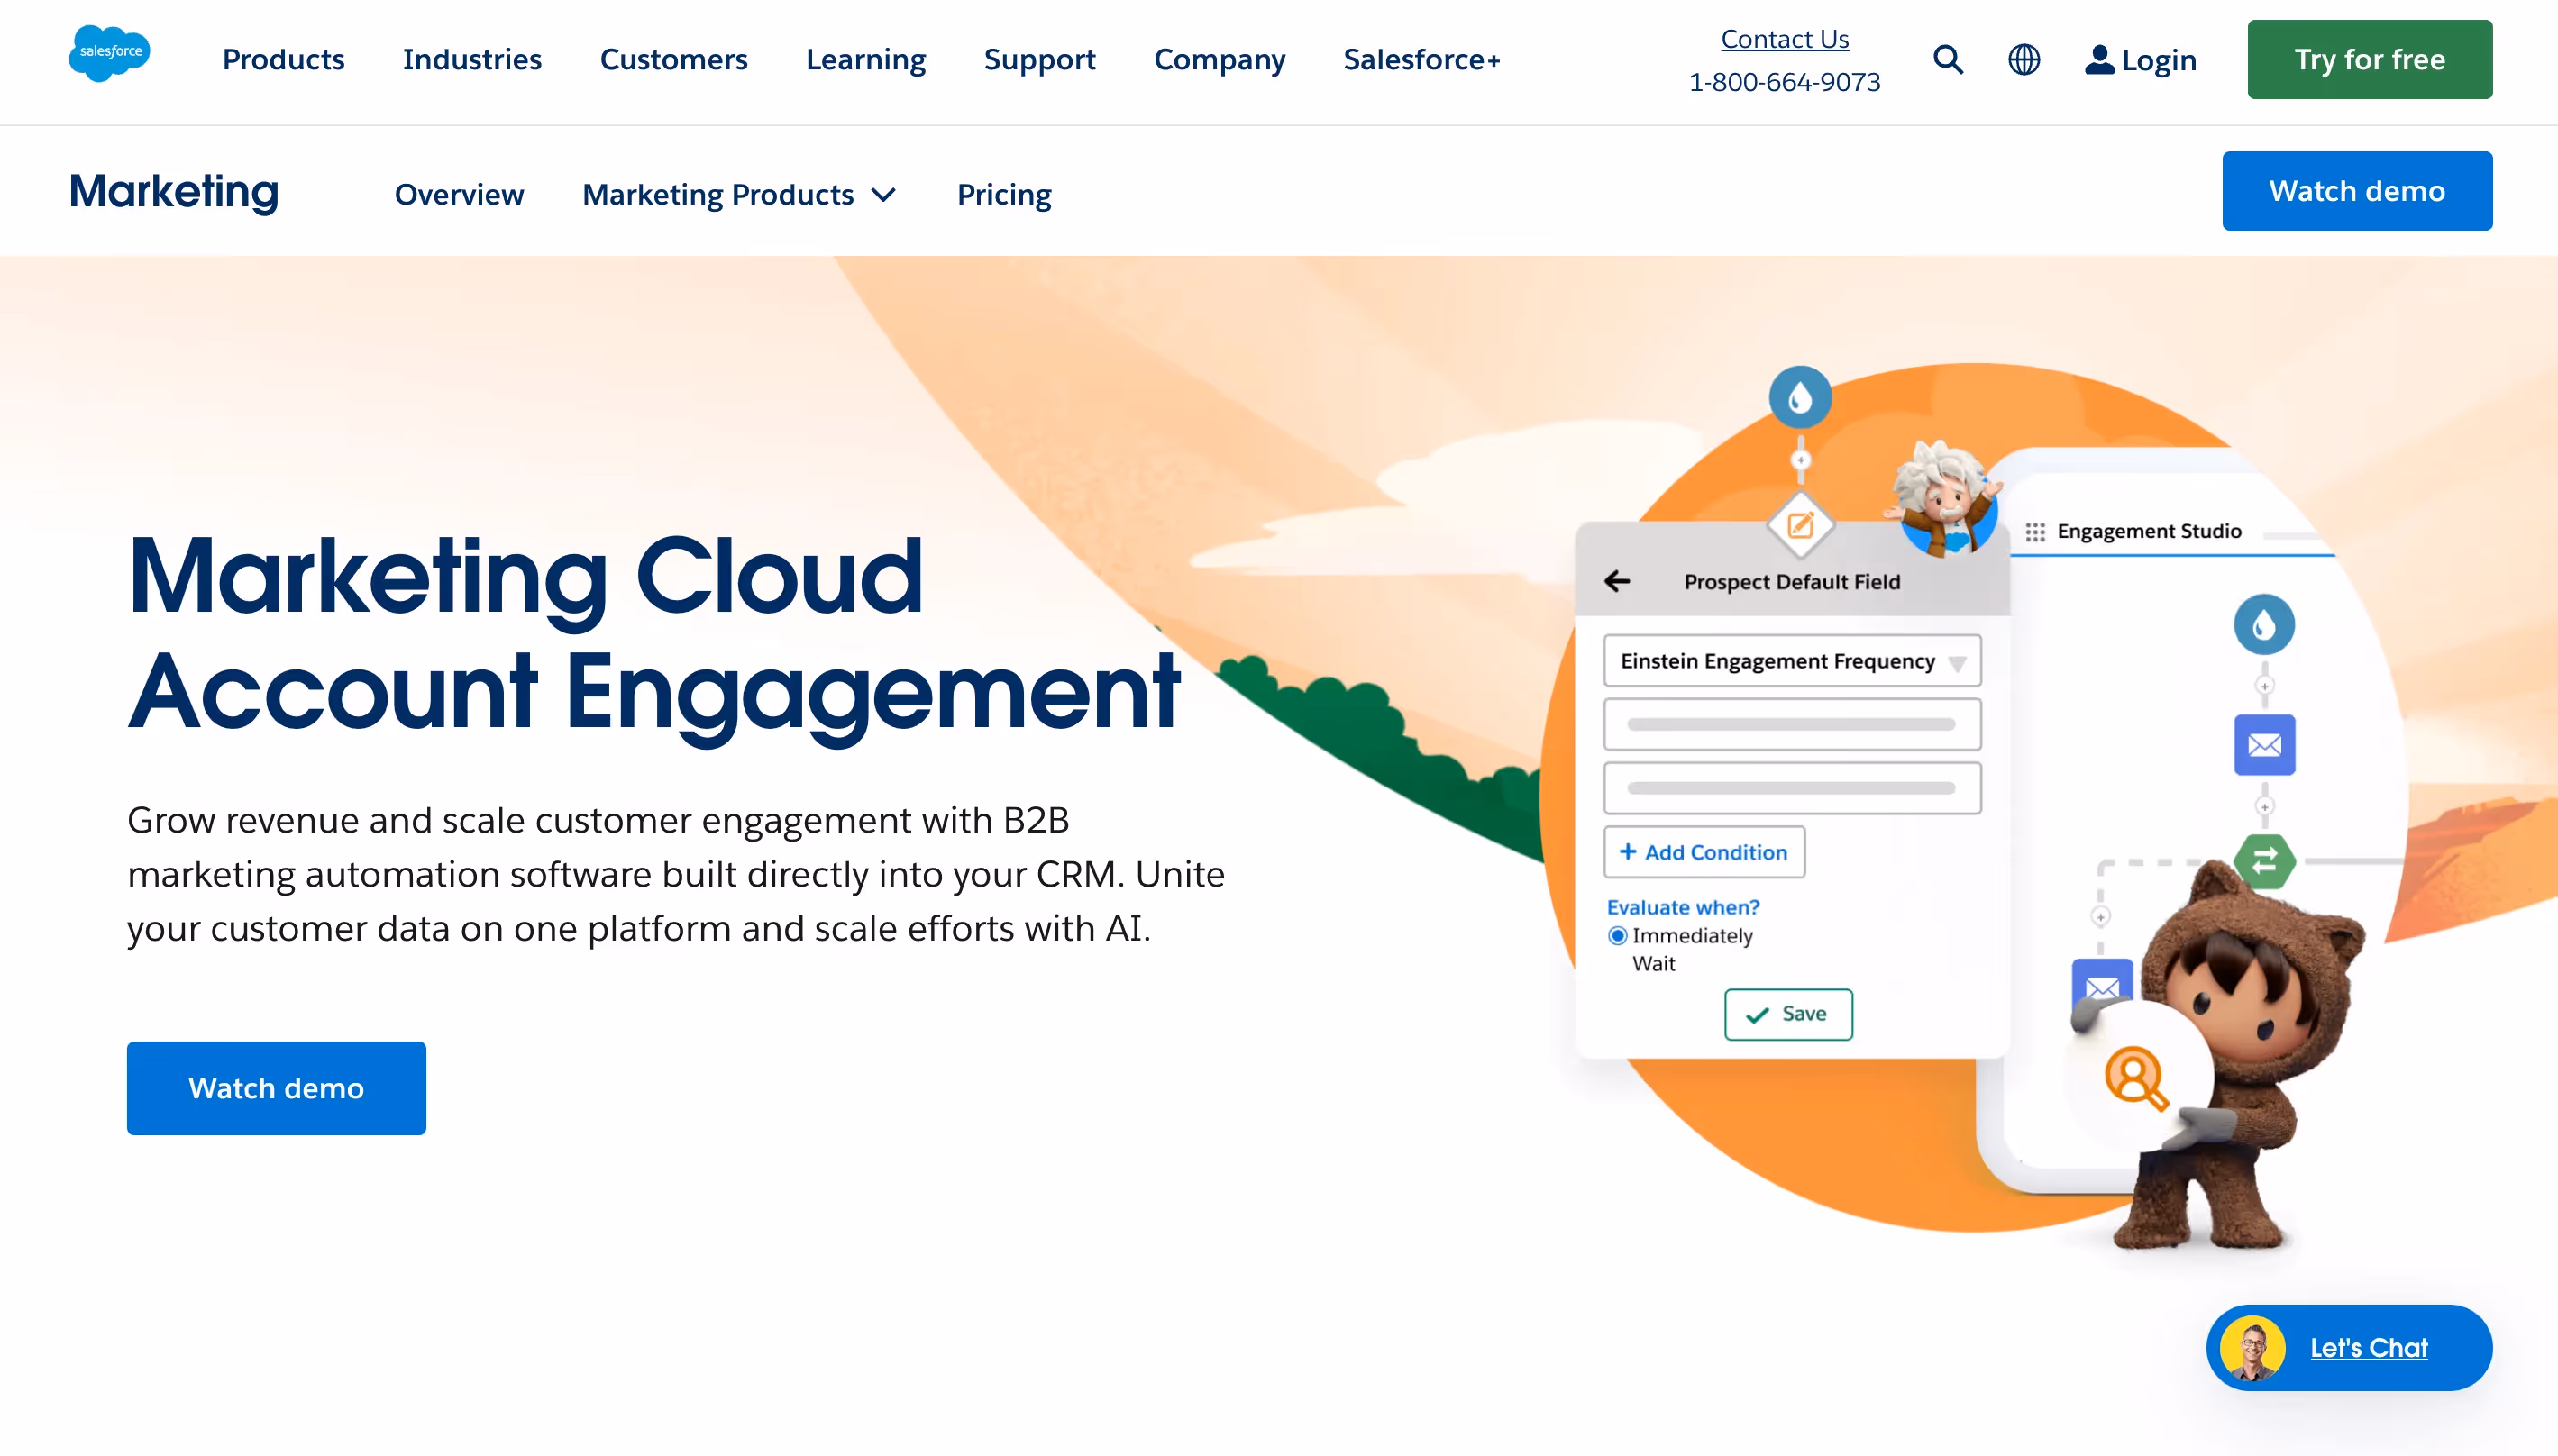Click Watch demo in the sub-navigation bar

[x=2356, y=191]
